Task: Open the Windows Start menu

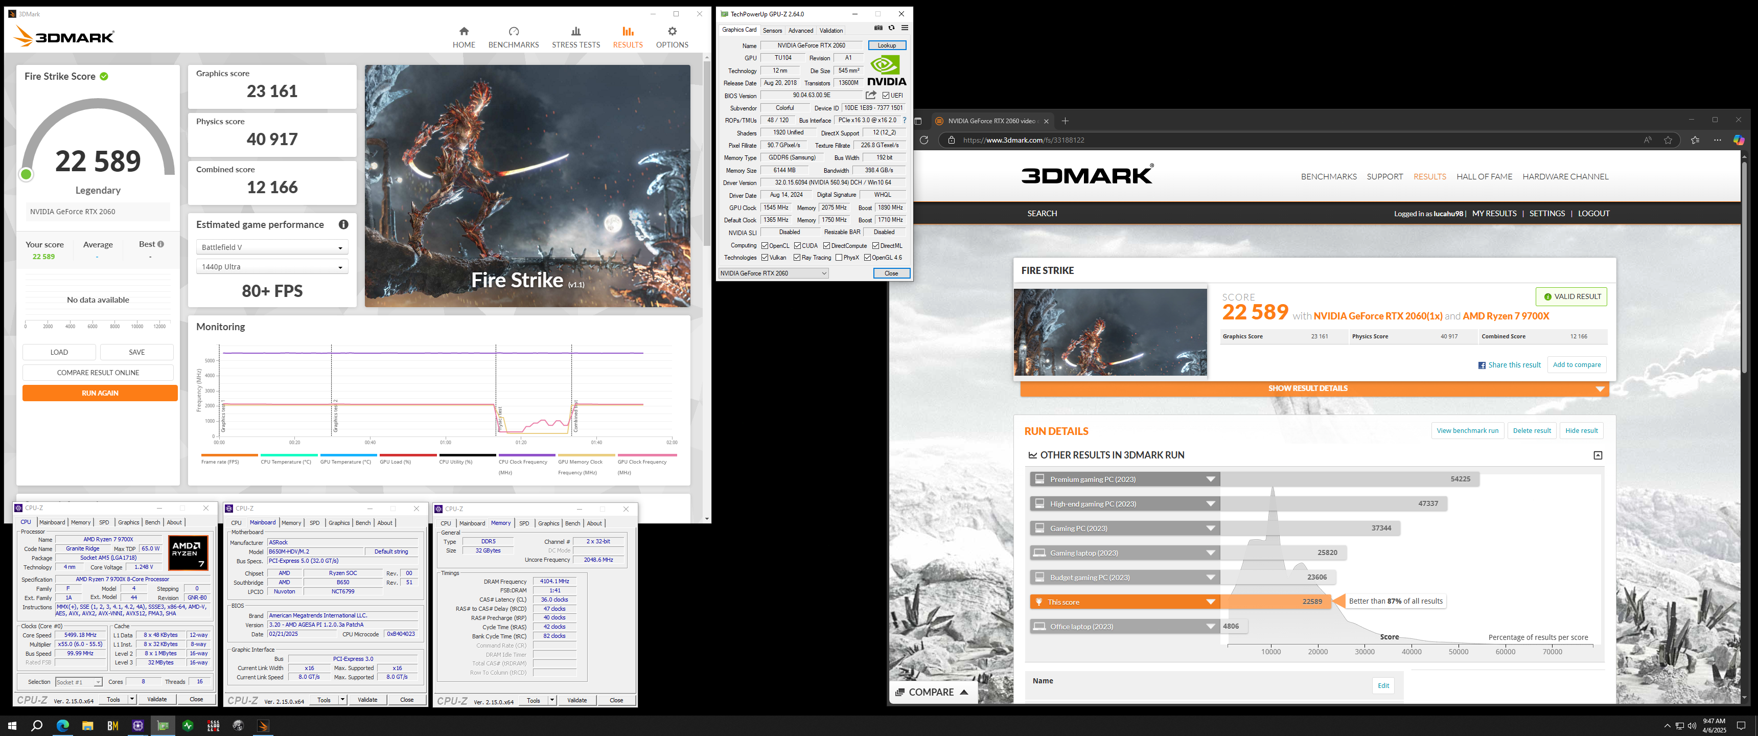Action: coord(12,725)
